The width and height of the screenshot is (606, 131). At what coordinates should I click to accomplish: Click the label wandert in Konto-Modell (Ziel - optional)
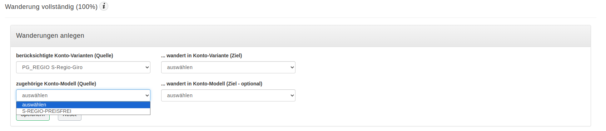[x=212, y=84]
